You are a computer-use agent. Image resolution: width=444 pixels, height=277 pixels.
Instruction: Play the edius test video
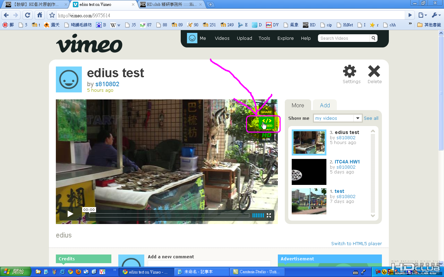point(70,214)
